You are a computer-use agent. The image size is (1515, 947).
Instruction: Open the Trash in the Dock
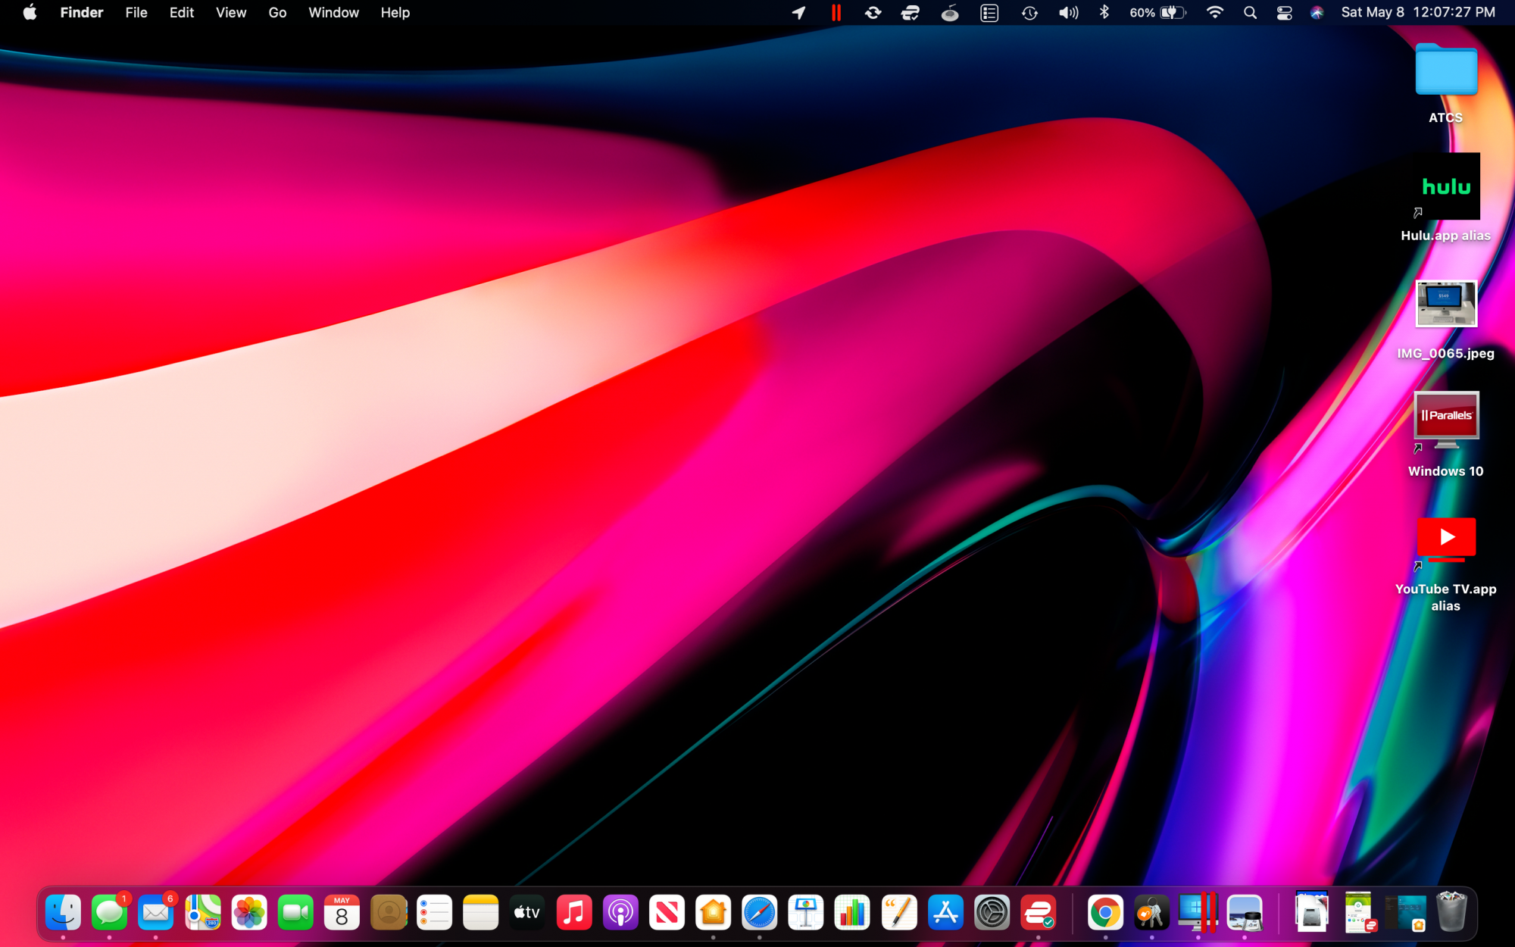coord(1451,912)
